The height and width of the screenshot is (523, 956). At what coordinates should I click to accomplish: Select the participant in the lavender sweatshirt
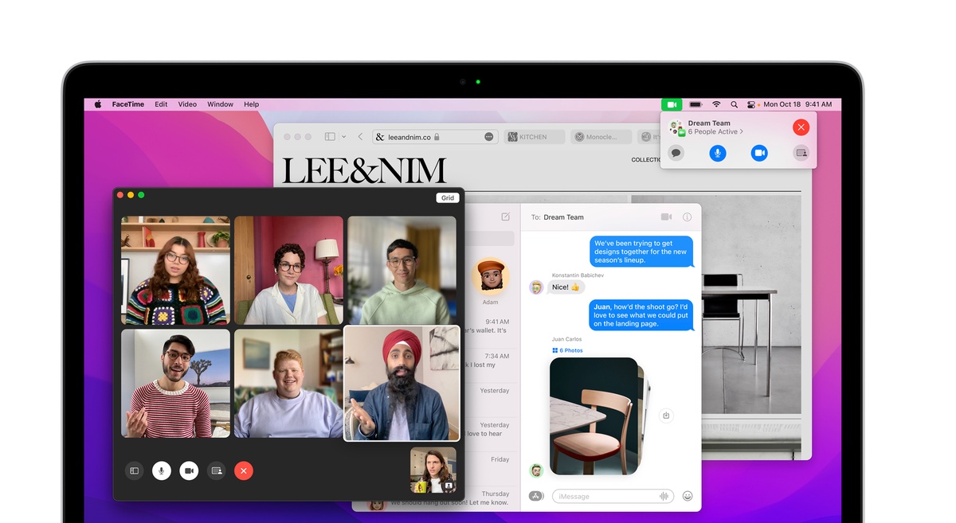[x=288, y=384]
